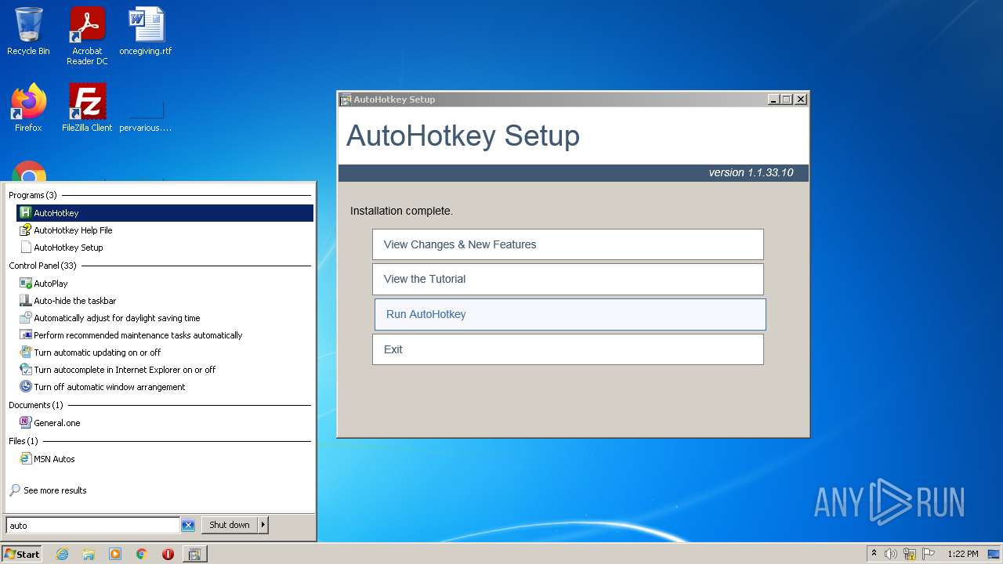Click See more results link
The height and width of the screenshot is (564, 1003).
click(x=55, y=490)
